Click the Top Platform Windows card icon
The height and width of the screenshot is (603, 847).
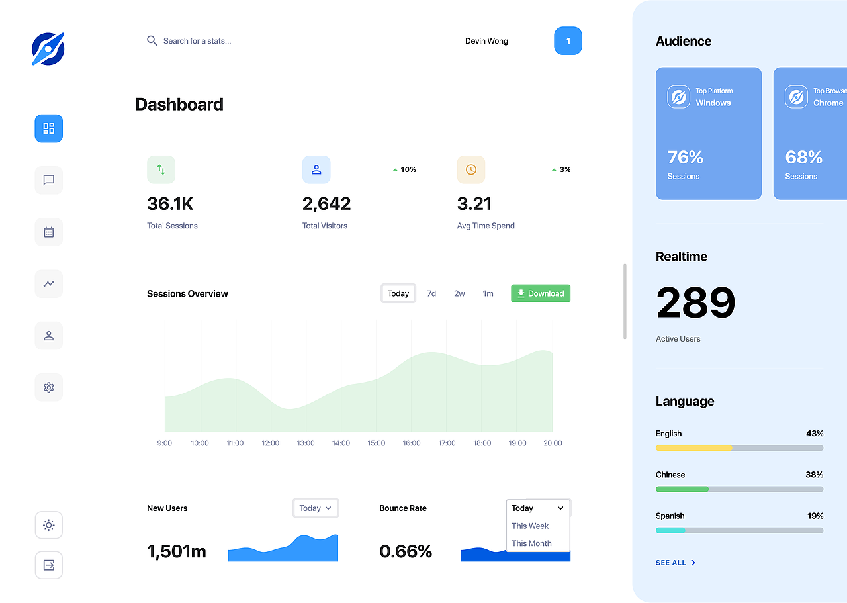coord(678,97)
